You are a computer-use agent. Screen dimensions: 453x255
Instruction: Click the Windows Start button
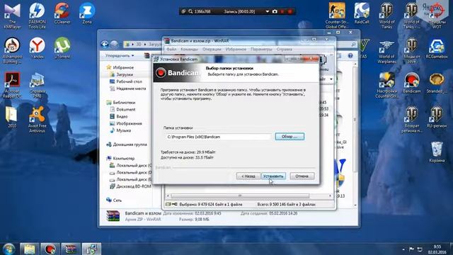(9, 249)
